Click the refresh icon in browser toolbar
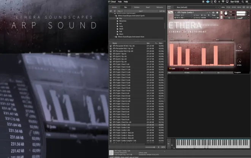The height and width of the screenshot is (158, 251). point(111,11)
